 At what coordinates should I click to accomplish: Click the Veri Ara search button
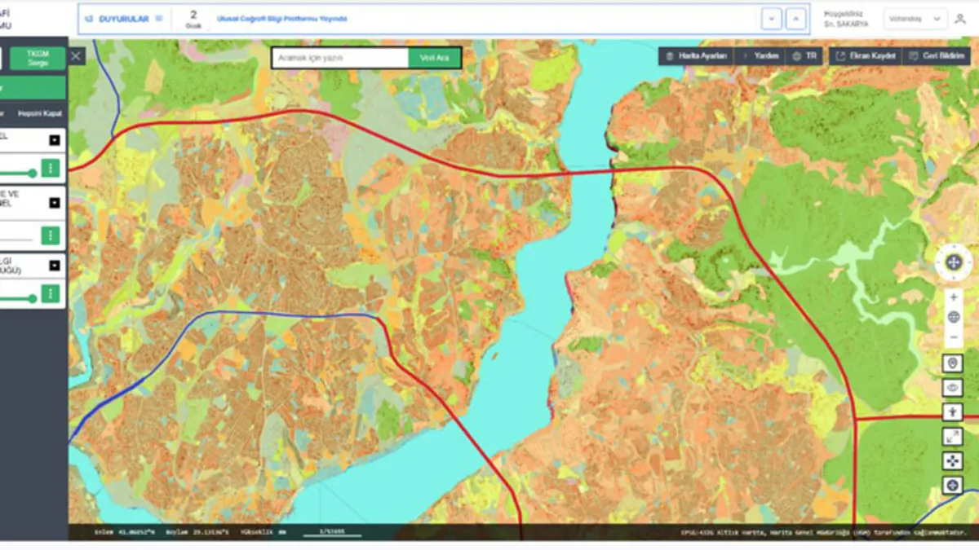(434, 58)
